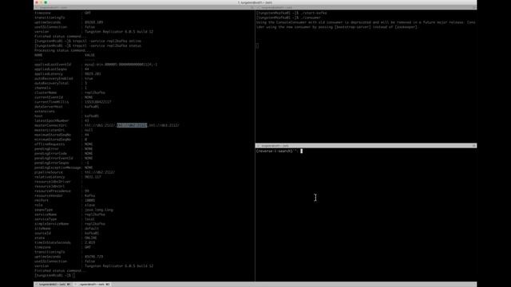
Task: Click the 'slave' role value
Action: click(89, 205)
